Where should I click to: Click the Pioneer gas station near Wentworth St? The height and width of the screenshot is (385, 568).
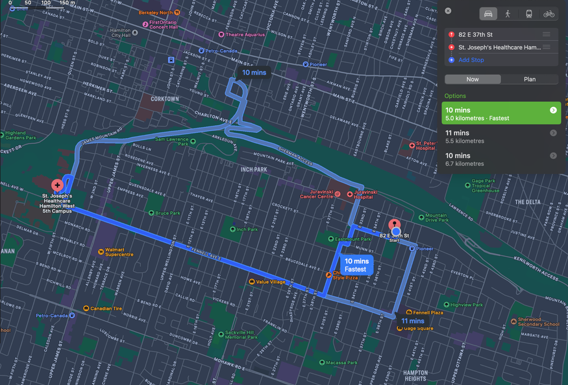[305, 64]
